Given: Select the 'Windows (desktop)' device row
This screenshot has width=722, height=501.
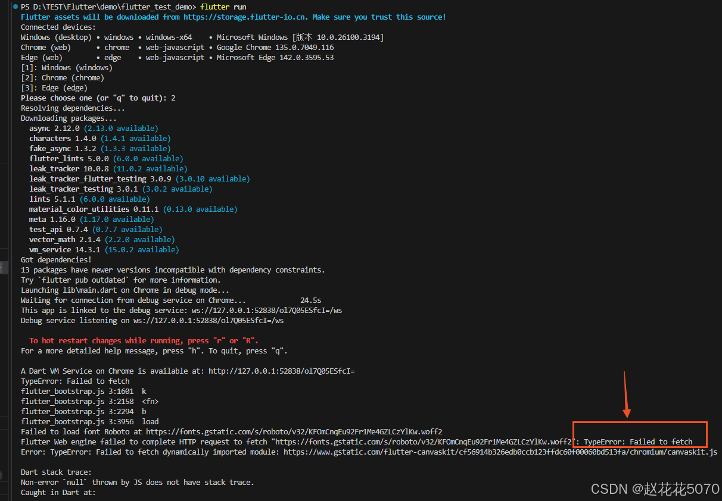Looking at the screenshot, I should (x=202, y=37).
